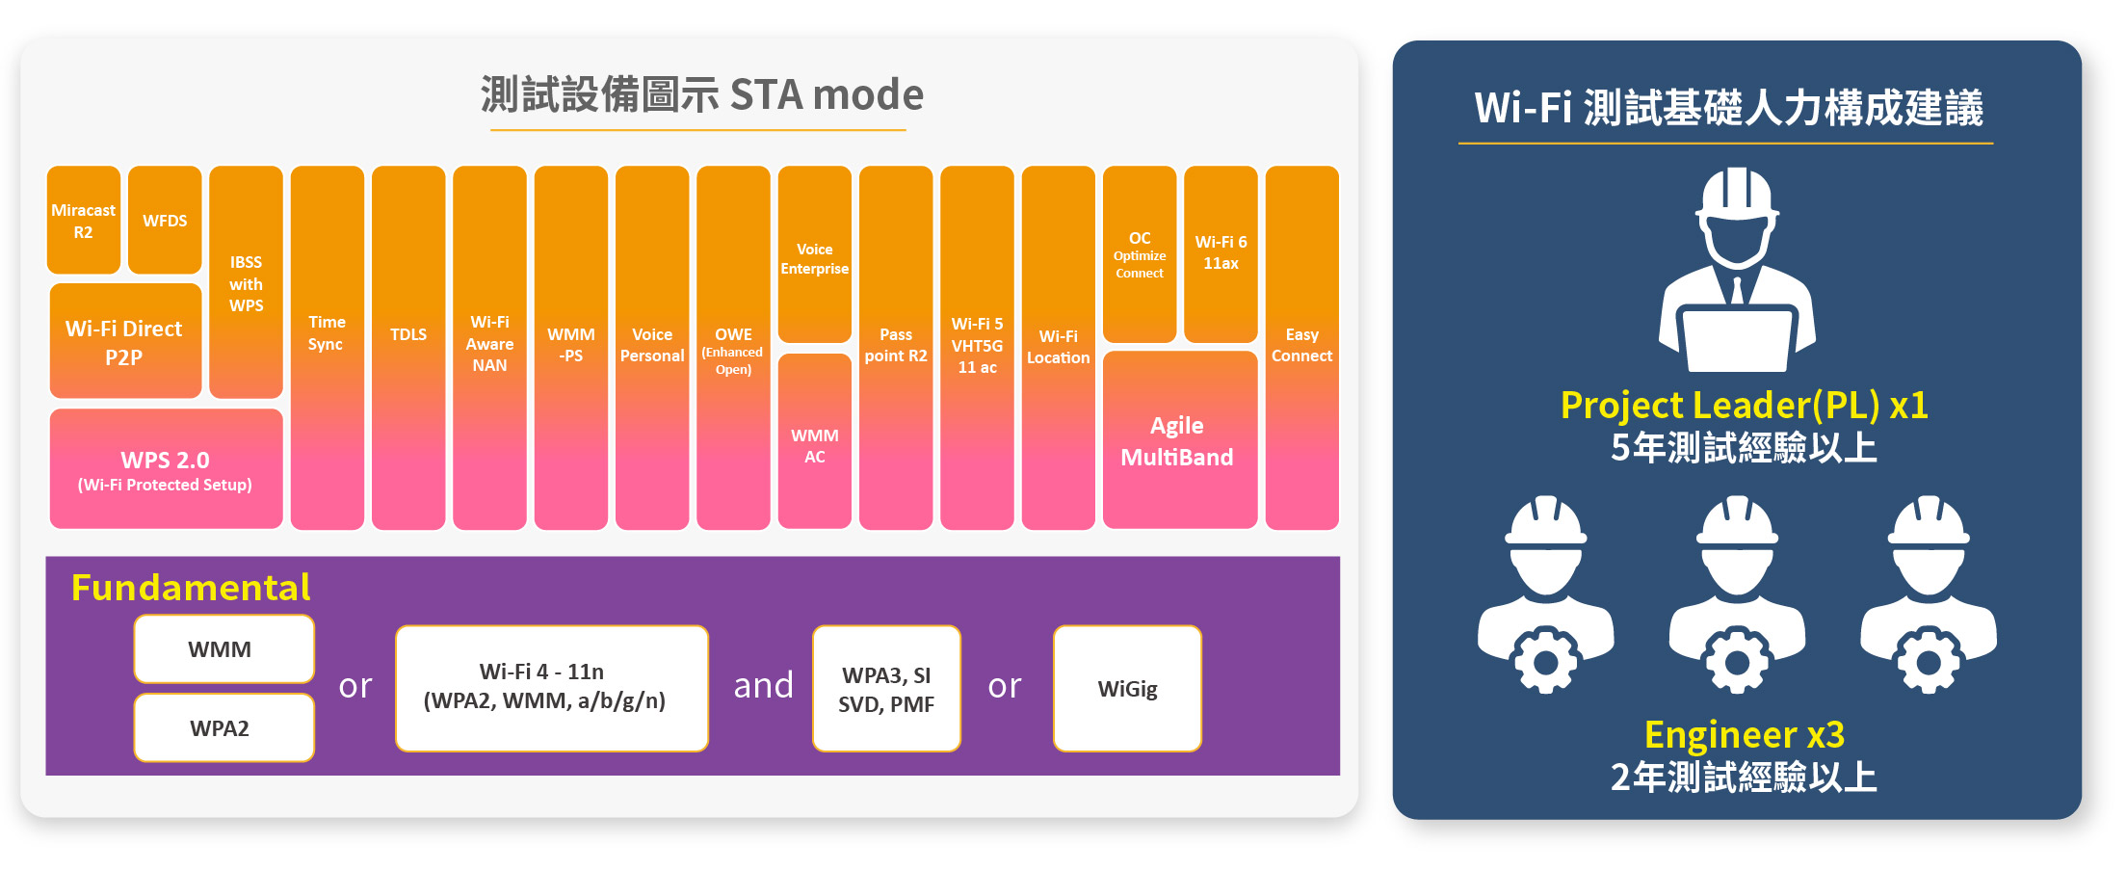This screenshot has width=2127, height=870.
Task: Select the Voice Personal column
Action: click(x=652, y=348)
